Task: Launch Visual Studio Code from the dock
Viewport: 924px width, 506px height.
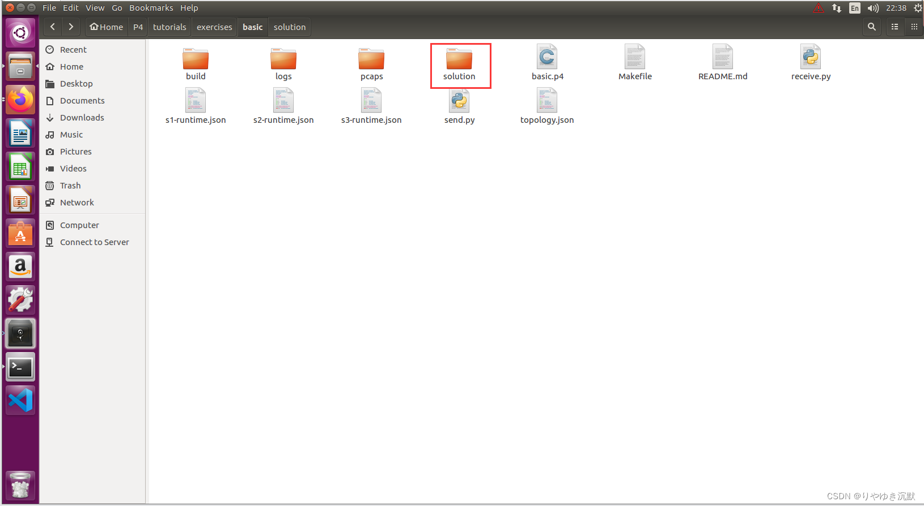Action: point(20,401)
